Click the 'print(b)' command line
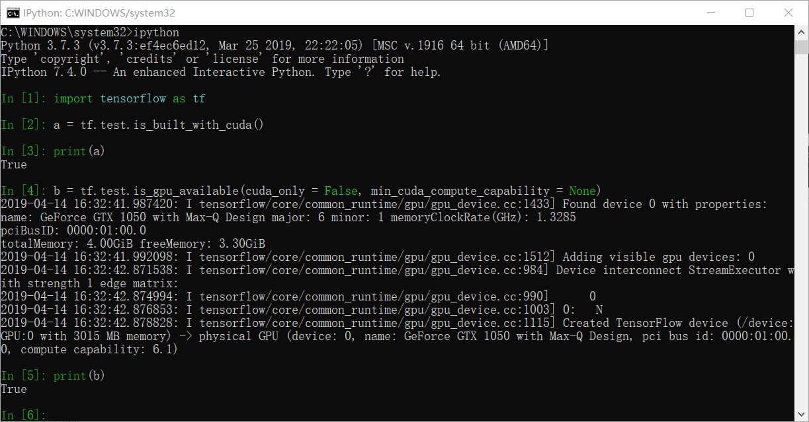Viewport: 809px width, 422px height. click(54, 376)
